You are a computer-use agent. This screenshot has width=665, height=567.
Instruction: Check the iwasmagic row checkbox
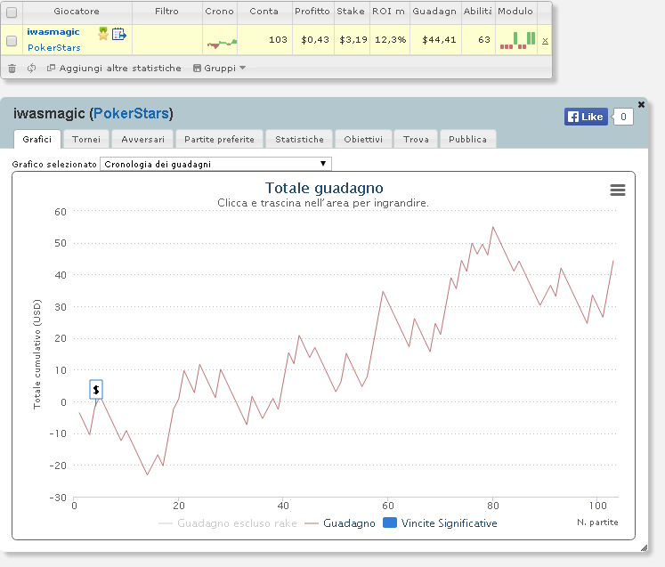[12, 41]
